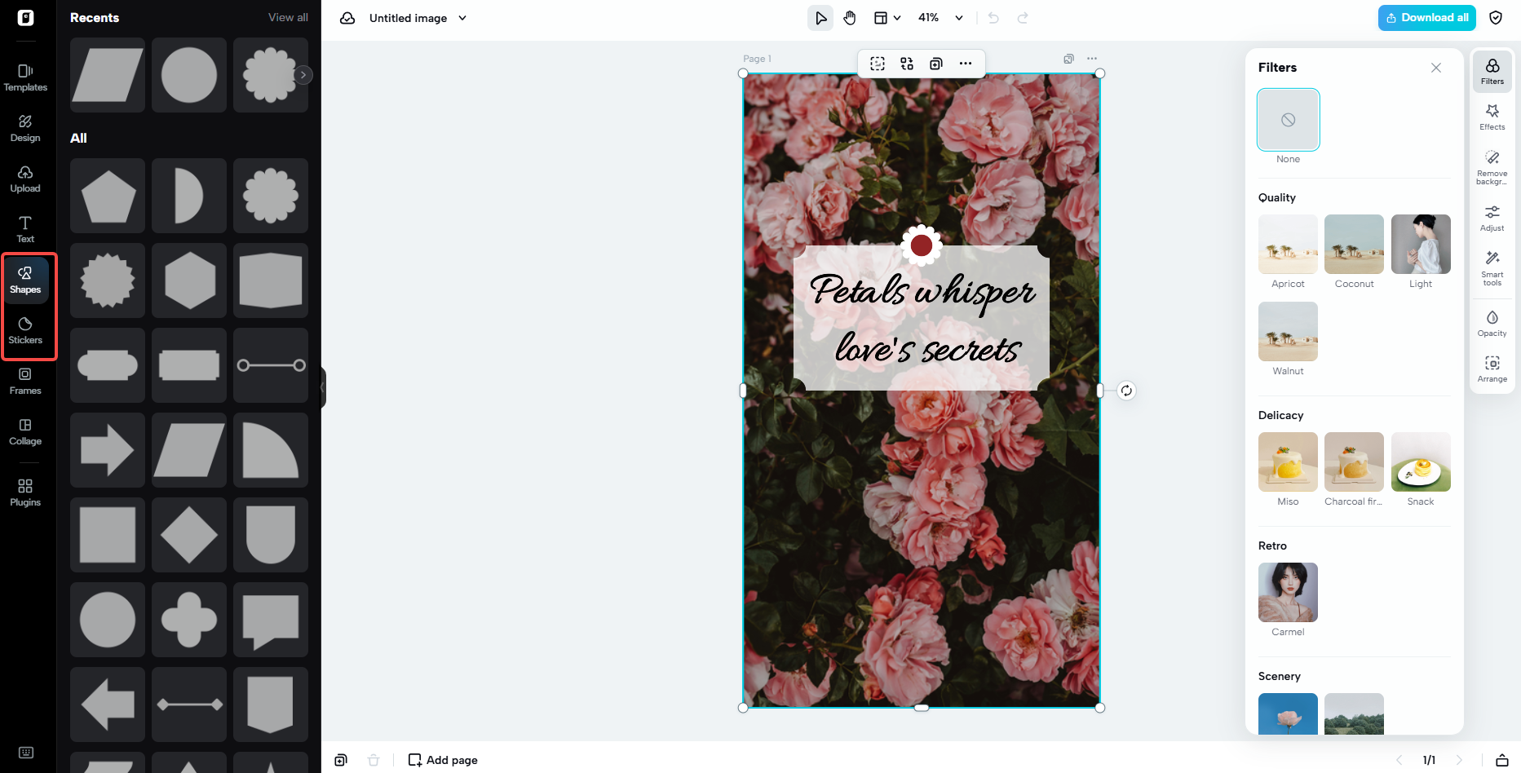Close the Filters panel
This screenshot has height=773, width=1521.
[x=1436, y=68]
